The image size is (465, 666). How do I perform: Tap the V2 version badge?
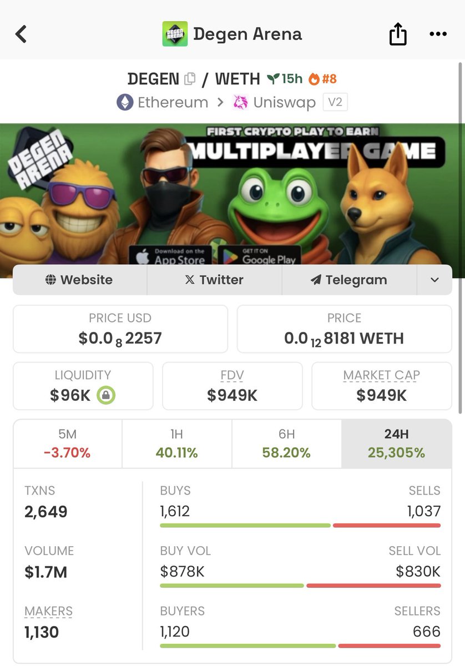[335, 103]
